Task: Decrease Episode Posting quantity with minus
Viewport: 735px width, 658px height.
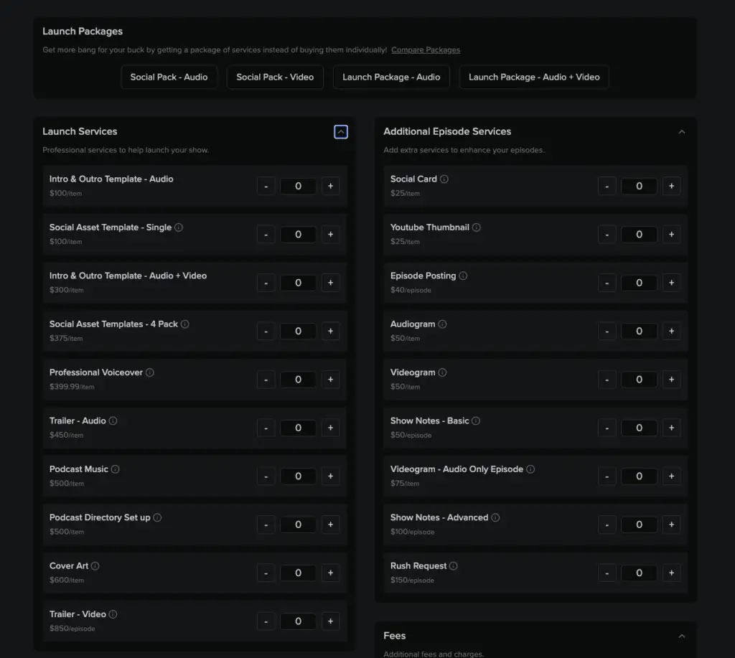Action: pyautogui.click(x=607, y=283)
